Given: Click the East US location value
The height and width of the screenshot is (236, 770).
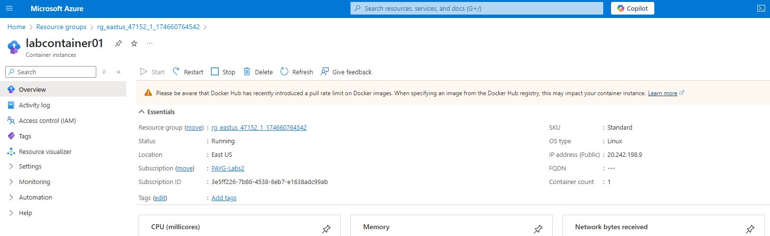Looking at the screenshot, I should [x=222, y=154].
